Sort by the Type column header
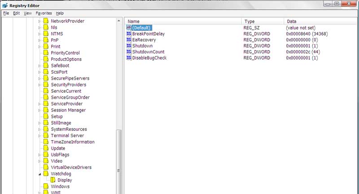Image resolution: width=359 pixels, height=194 pixels. [263, 21]
